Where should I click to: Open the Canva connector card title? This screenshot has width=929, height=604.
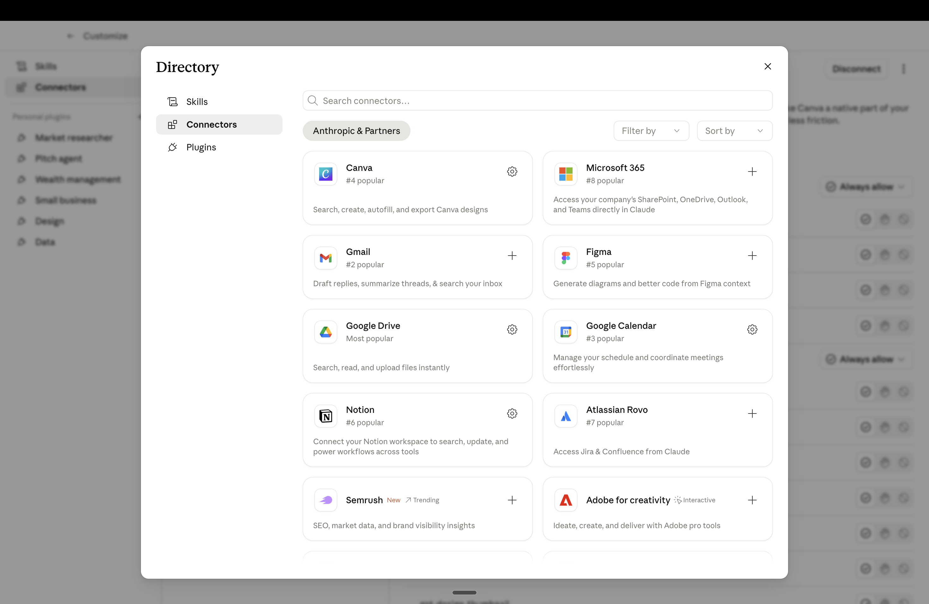359,168
